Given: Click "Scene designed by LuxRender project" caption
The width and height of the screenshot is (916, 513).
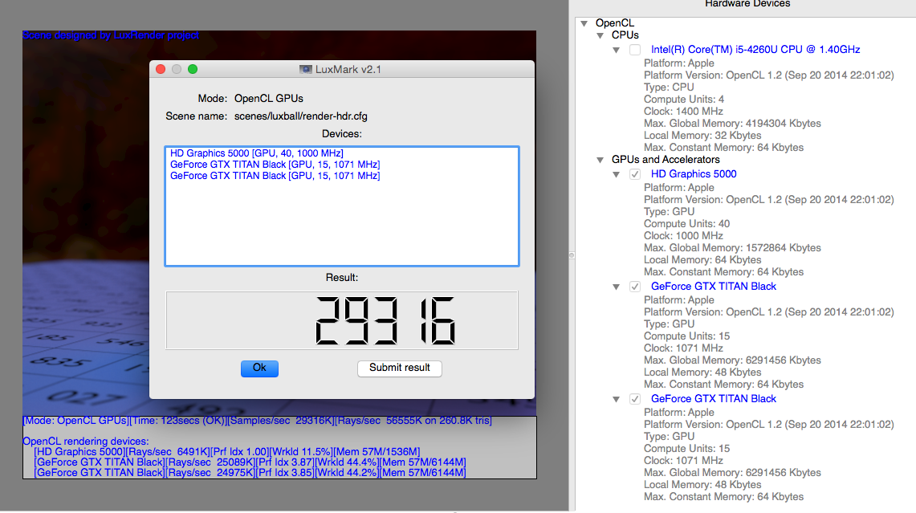Looking at the screenshot, I should [111, 35].
